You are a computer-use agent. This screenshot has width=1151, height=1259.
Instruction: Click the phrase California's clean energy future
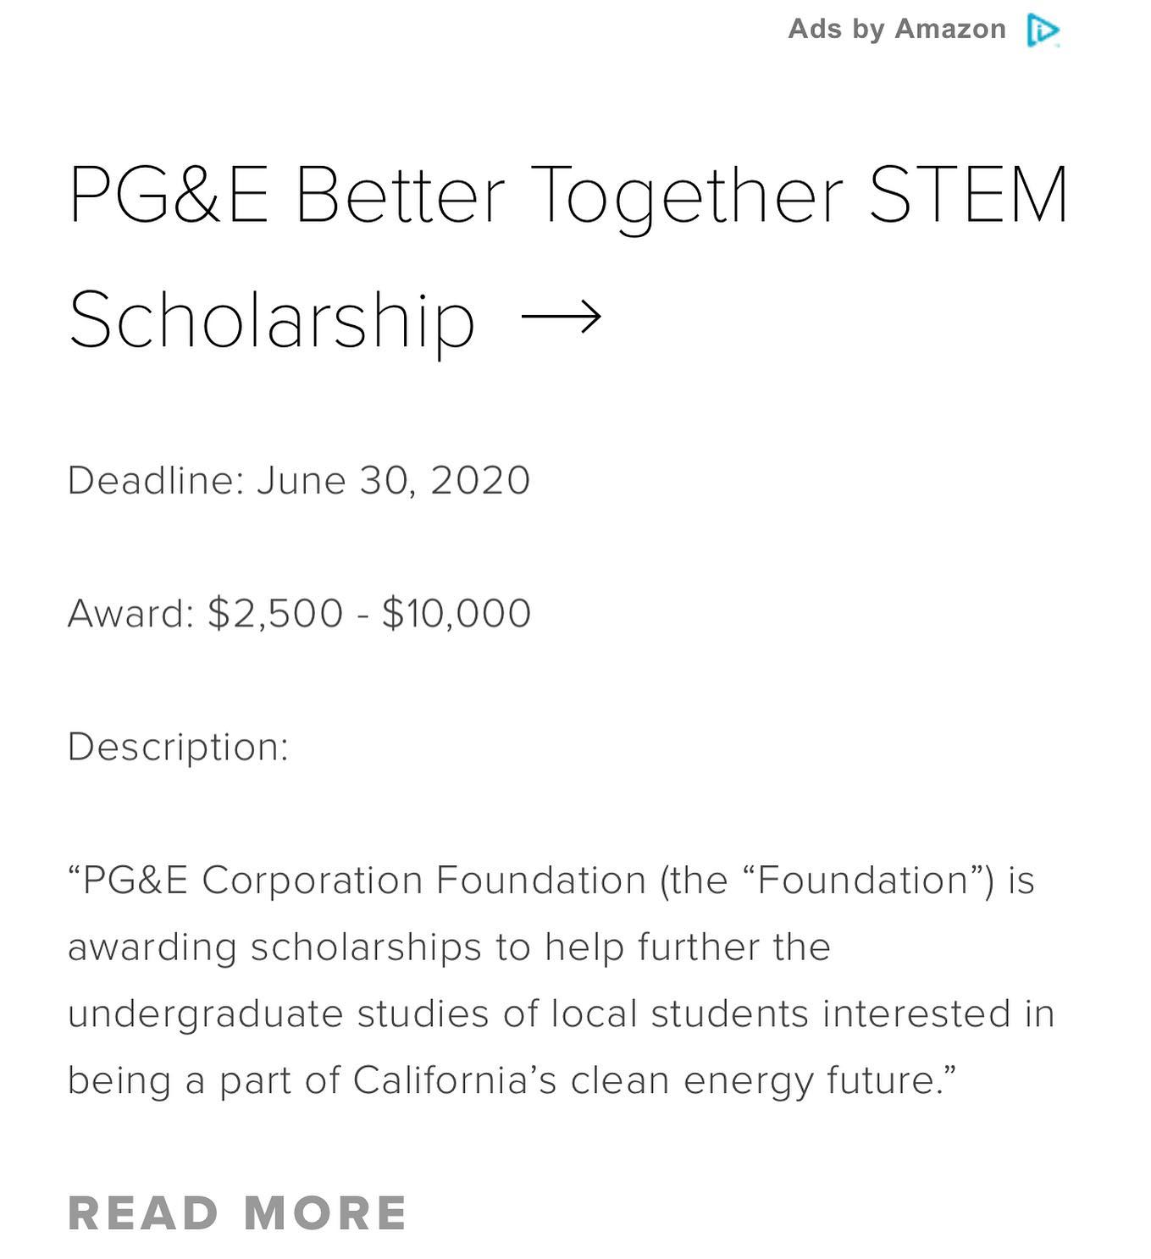(654, 1081)
